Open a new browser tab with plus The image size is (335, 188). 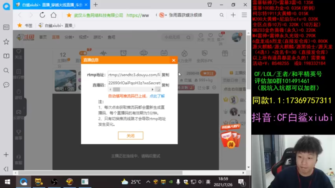pos(95,5)
